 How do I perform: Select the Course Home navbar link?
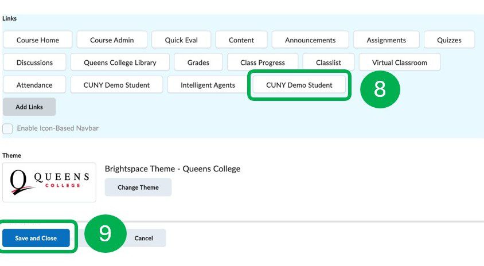[x=38, y=40]
